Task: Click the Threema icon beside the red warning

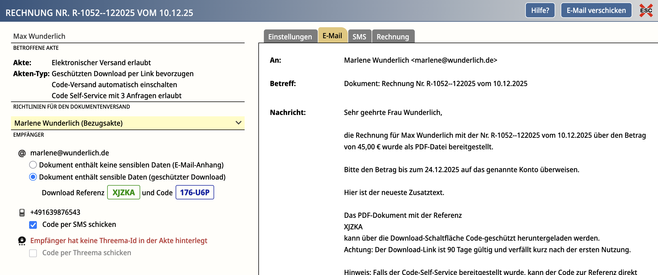Action: coord(22,241)
